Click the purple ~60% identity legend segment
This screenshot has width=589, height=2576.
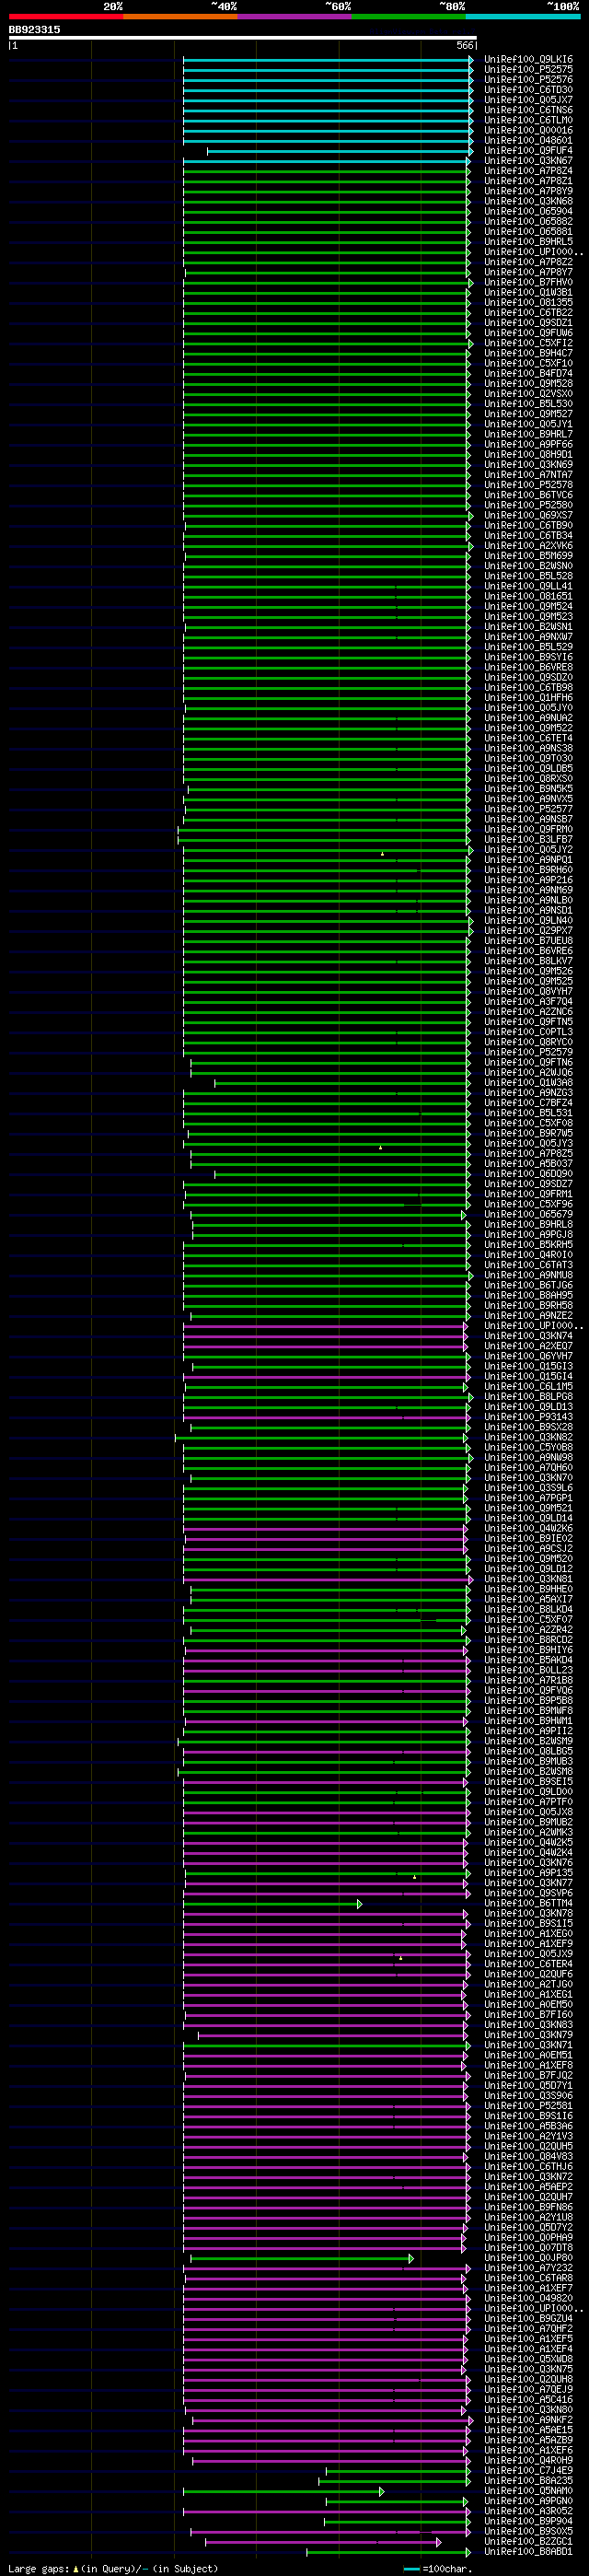point(295,16)
